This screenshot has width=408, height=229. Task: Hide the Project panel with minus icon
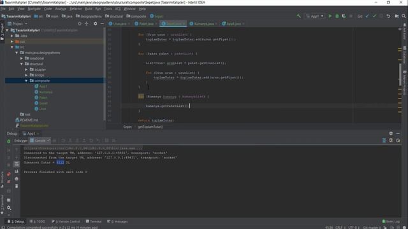(x=102, y=24)
